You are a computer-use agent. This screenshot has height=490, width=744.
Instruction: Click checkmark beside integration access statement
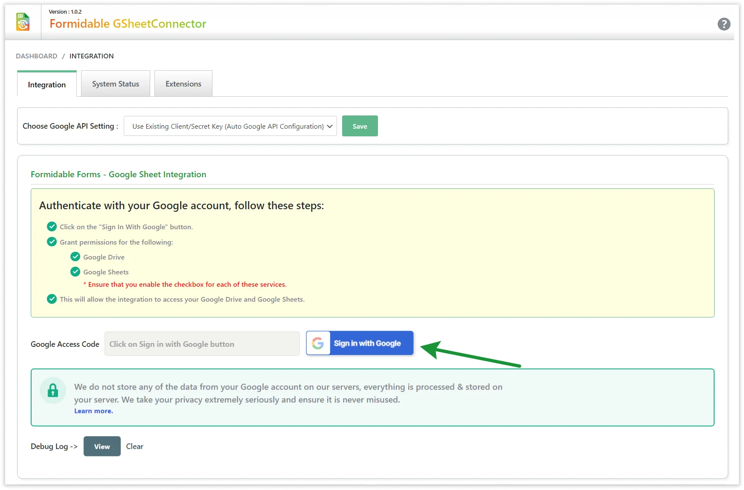(x=52, y=299)
